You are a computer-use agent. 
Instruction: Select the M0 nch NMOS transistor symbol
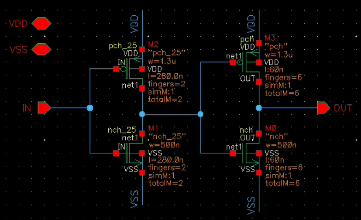(251, 153)
